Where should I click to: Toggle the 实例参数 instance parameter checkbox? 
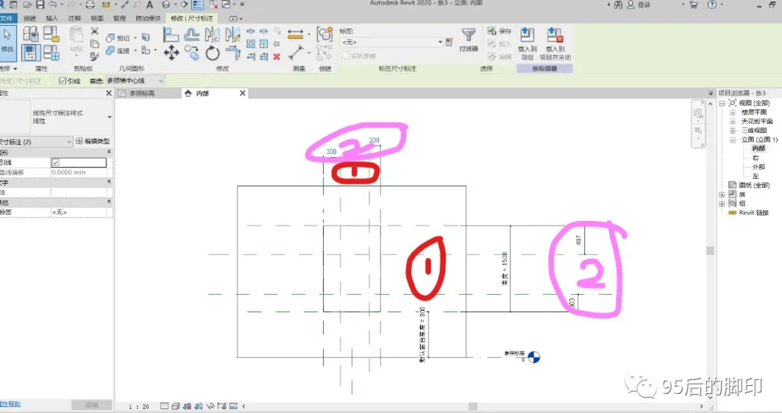click(x=344, y=56)
